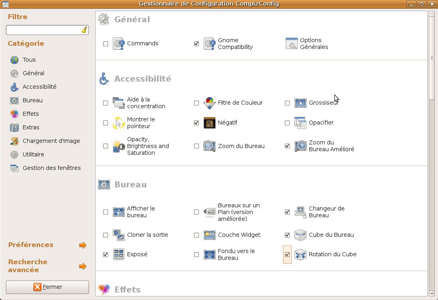438x300 pixels.
Task: Open Opacity, Brightness and Saturation icon
Action: click(x=118, y=146)
